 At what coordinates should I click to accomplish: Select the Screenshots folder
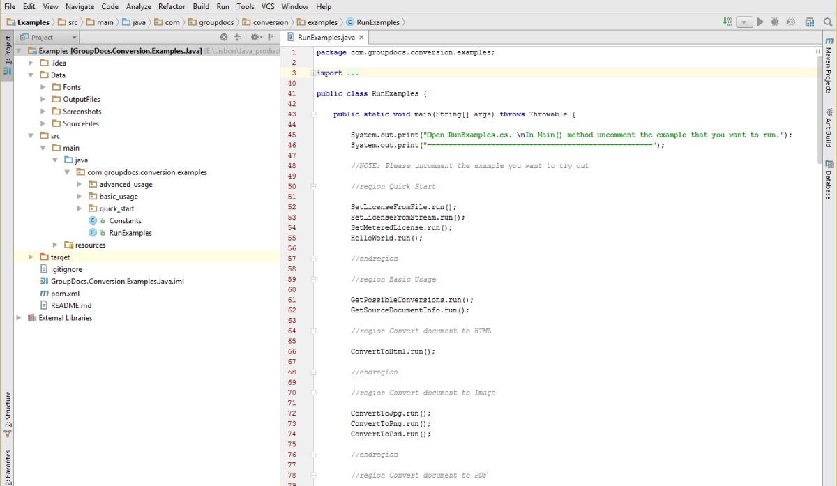point(82,112)
